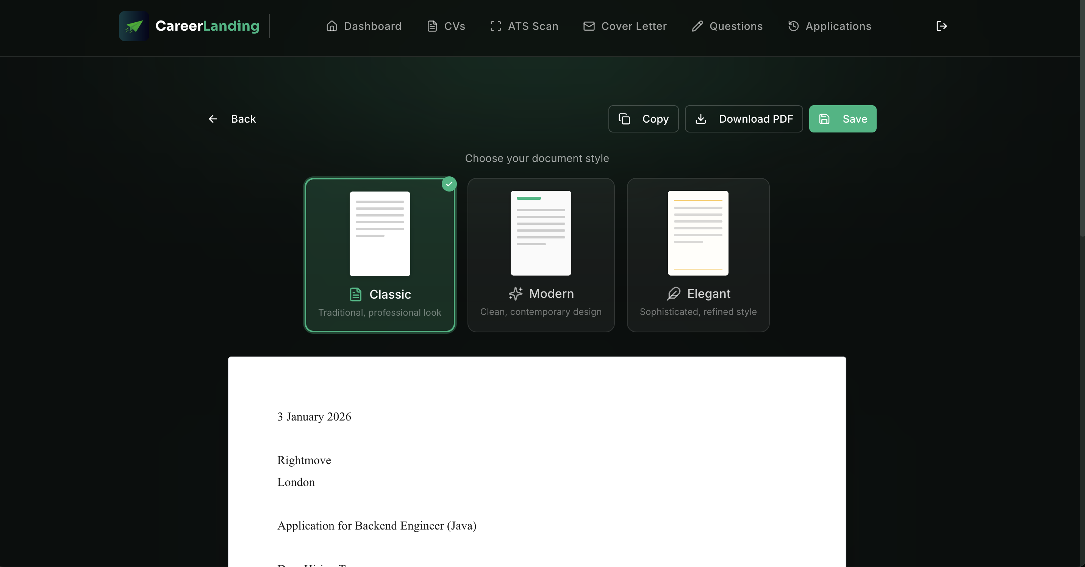Click the quill icon on Elegant card
The width and height of the screenshot is (1085, 567).
[674, 294]
